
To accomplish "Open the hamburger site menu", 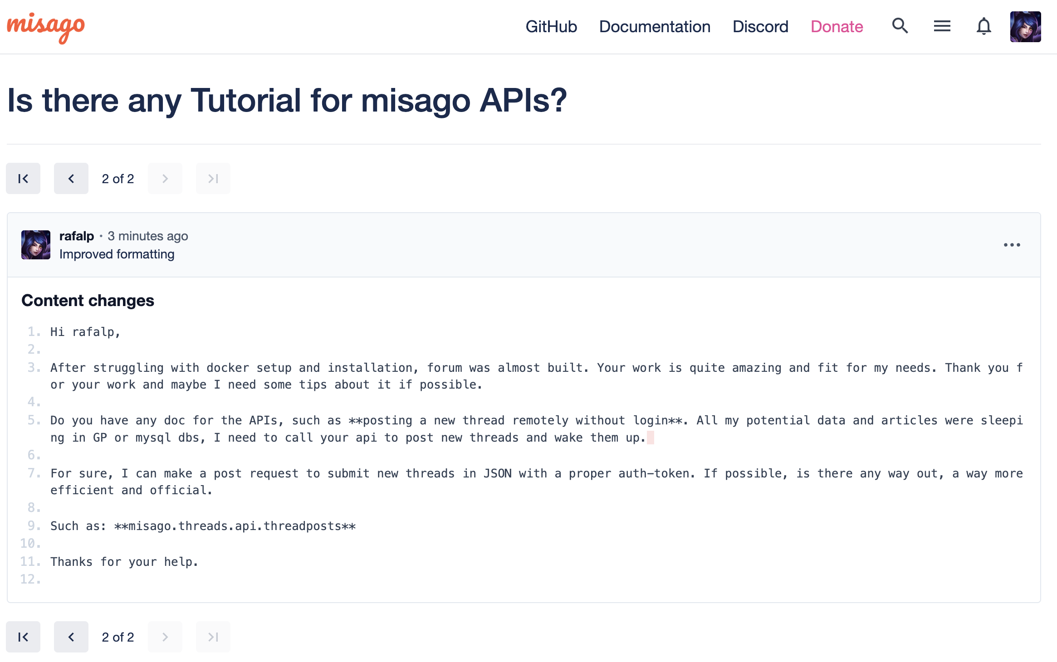I will (942, 26).
